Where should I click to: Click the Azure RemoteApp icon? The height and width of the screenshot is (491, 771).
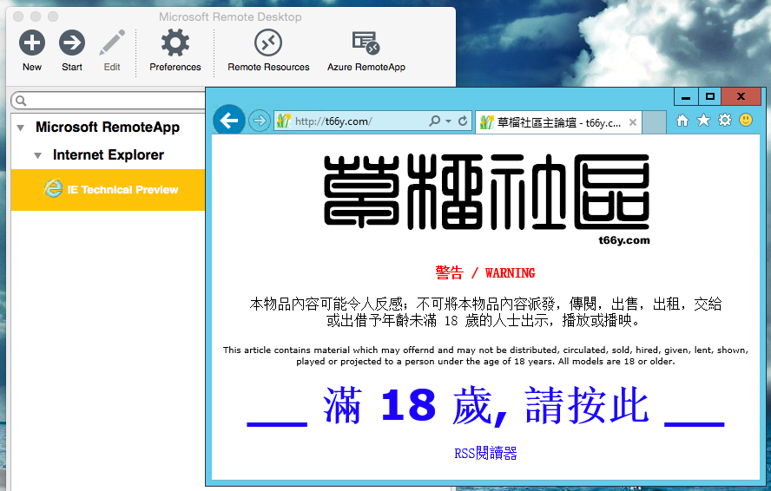tap(366, 43)
